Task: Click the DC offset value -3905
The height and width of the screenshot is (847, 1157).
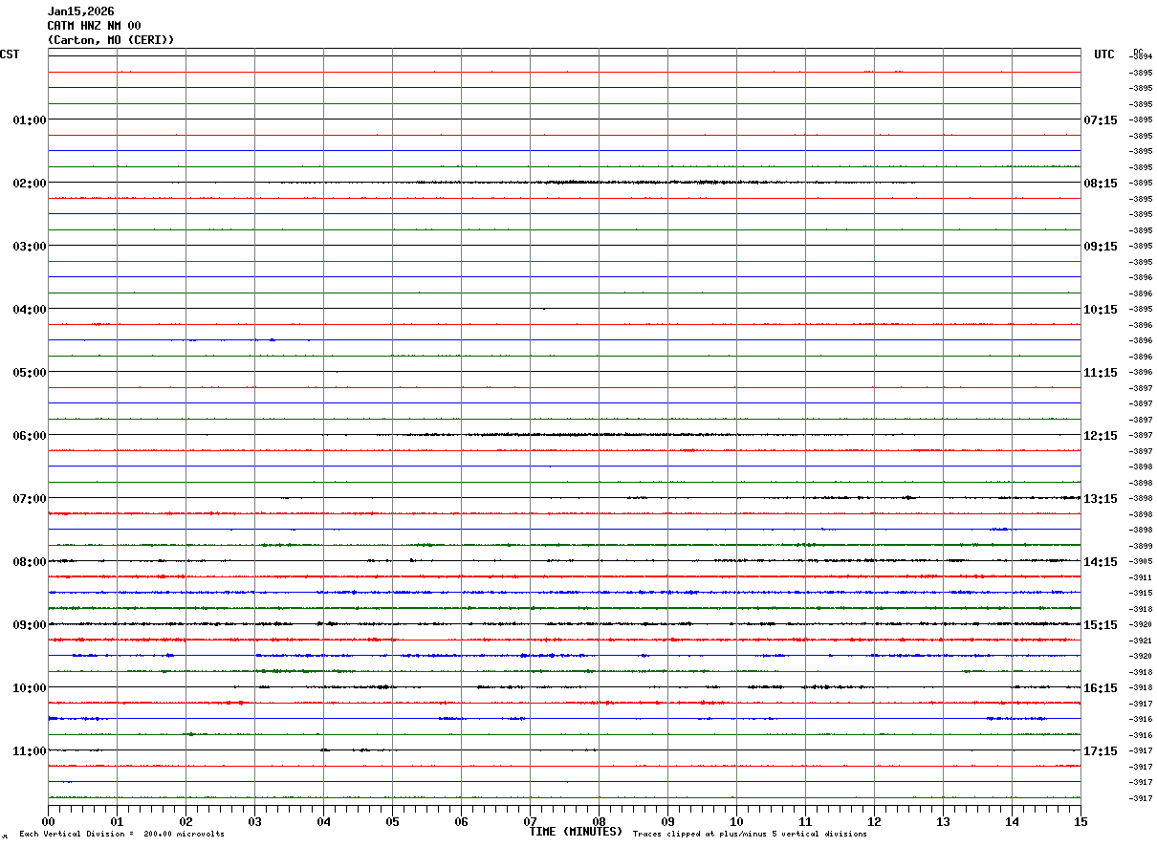Action: (1141, 562)
